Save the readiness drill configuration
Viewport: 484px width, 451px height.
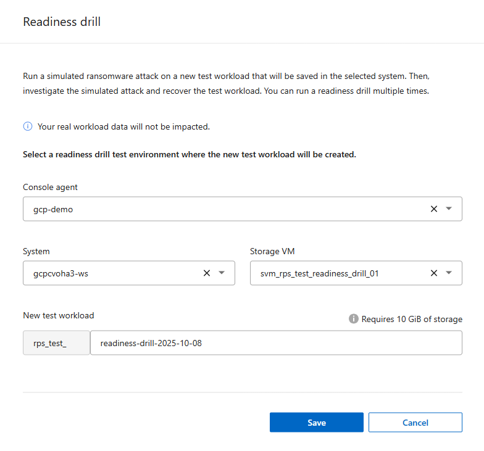[x=317, y=423]
